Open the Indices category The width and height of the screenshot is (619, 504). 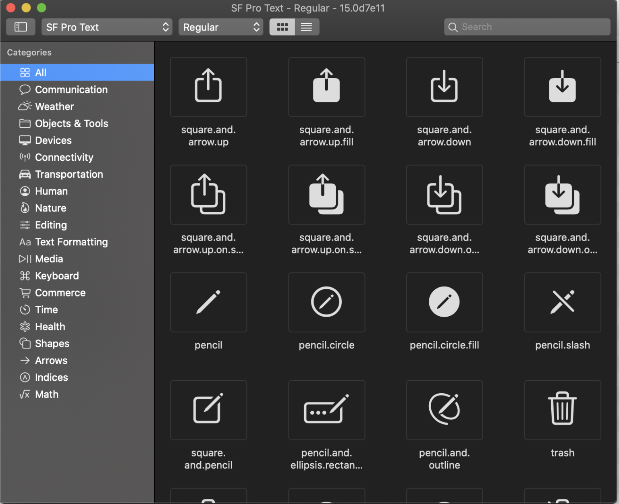pos(77,377)
